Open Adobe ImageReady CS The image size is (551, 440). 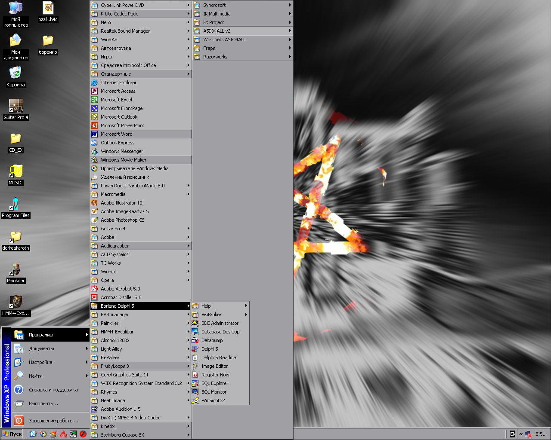pyautogui.click(x=141, y=211)
